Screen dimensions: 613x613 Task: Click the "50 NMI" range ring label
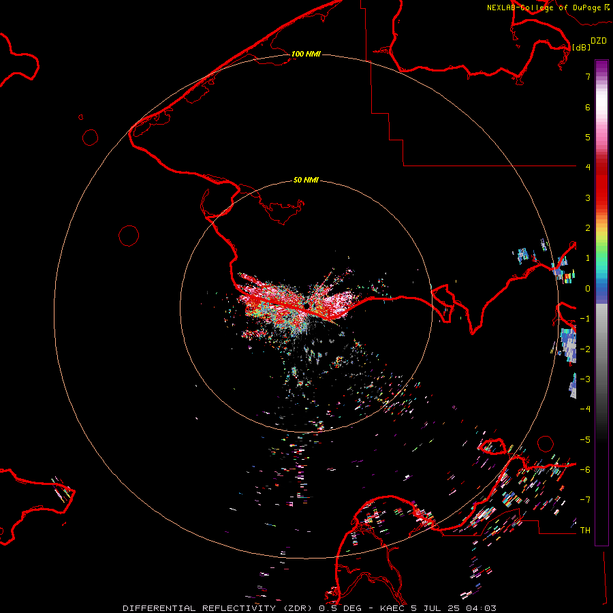pos(306,180)
